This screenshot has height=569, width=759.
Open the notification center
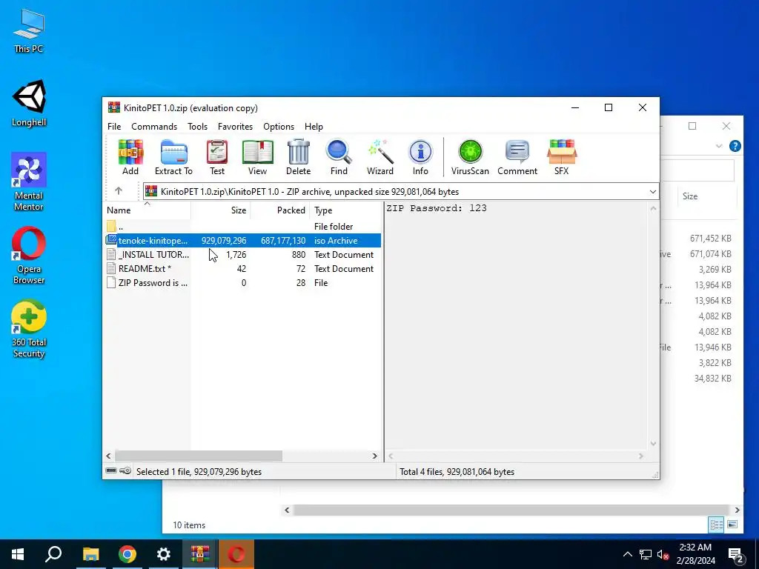[736, 555]
